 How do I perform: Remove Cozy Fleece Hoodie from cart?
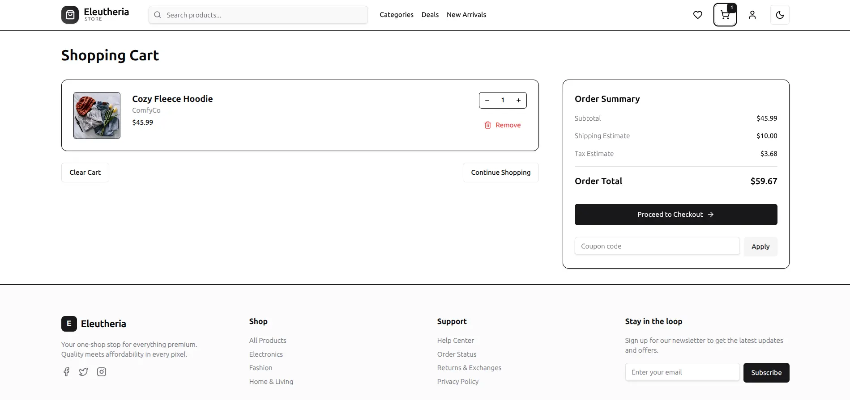(502, 125)
